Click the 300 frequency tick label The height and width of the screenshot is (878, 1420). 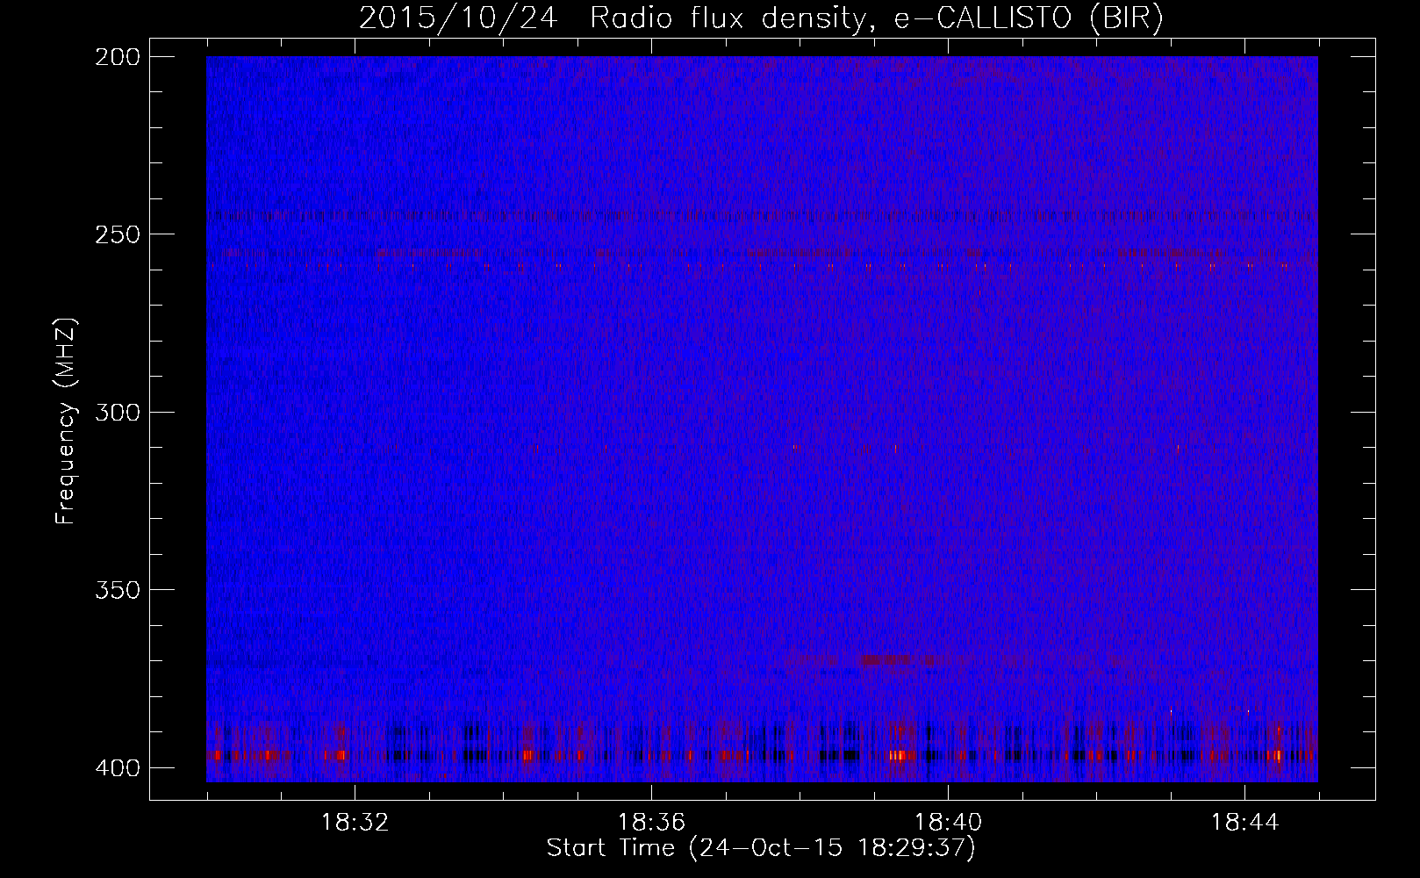tap(117, 413)
